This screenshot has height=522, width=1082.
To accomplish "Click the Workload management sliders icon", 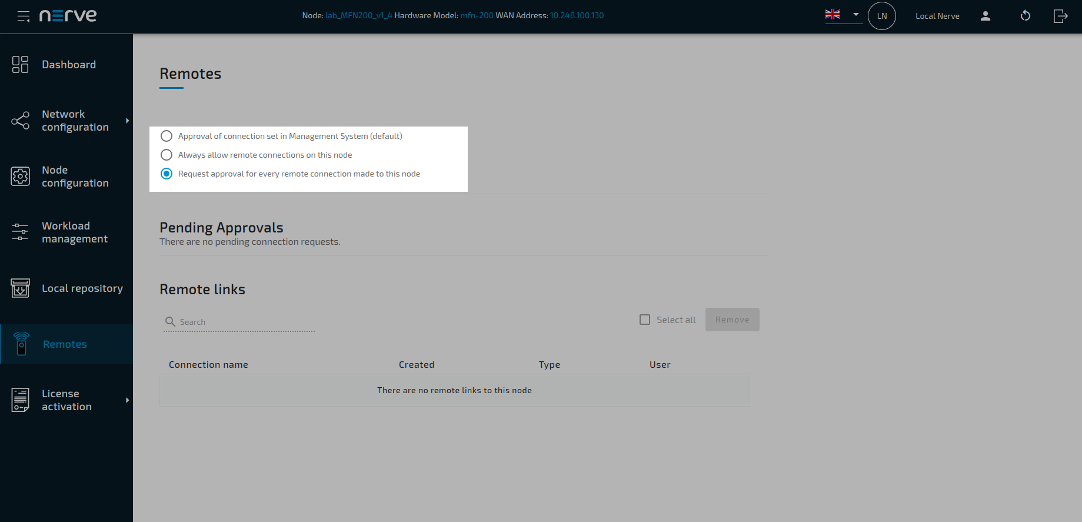I will coord(20,232).
